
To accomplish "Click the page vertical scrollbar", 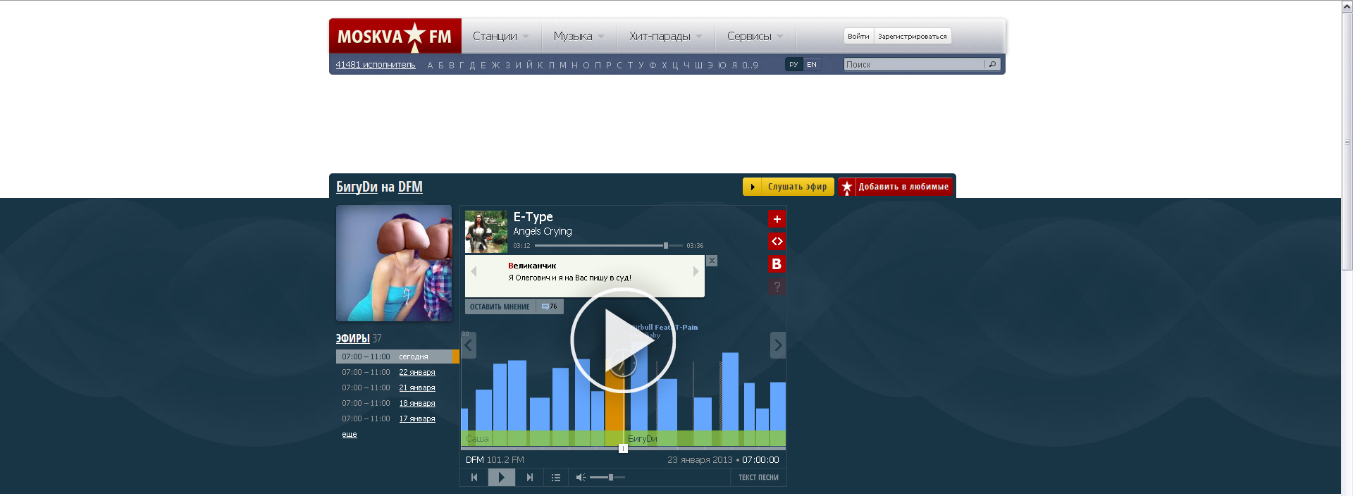I will tap(1347, 141).
